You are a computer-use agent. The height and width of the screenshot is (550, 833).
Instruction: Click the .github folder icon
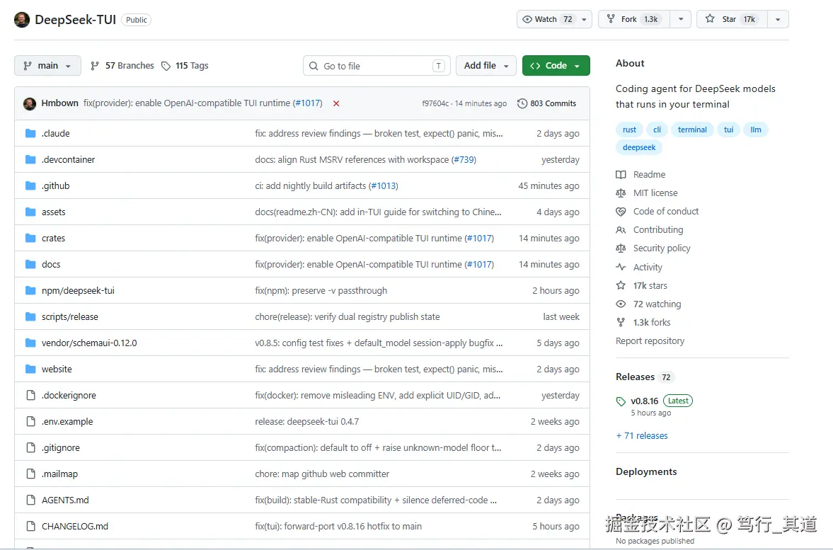coord(31,185)
